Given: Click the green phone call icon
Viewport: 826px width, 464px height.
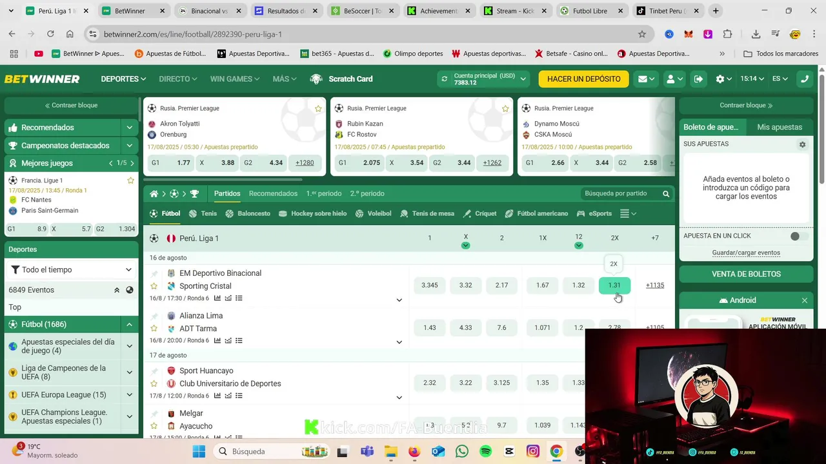Looking at the screenshot, I should coord(804,79).
